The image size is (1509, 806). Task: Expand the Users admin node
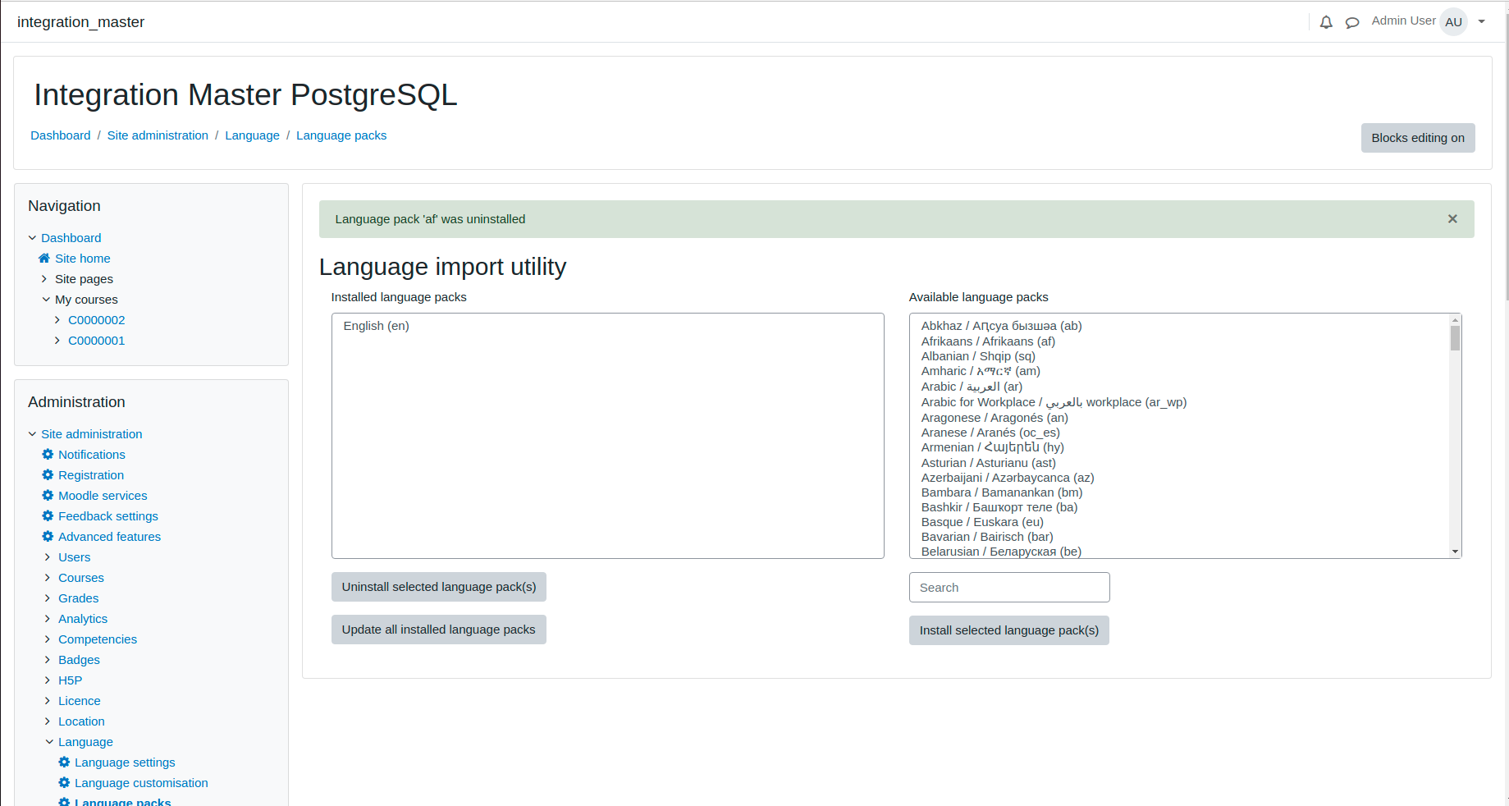click(x=48, y=557)
